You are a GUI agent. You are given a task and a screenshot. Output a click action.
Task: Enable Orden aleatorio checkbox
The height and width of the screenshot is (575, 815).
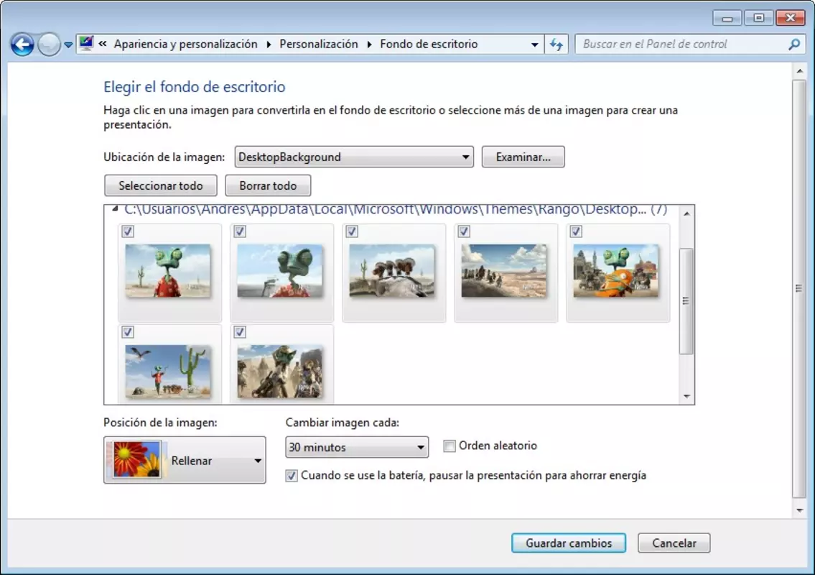(x=450, y=446)
